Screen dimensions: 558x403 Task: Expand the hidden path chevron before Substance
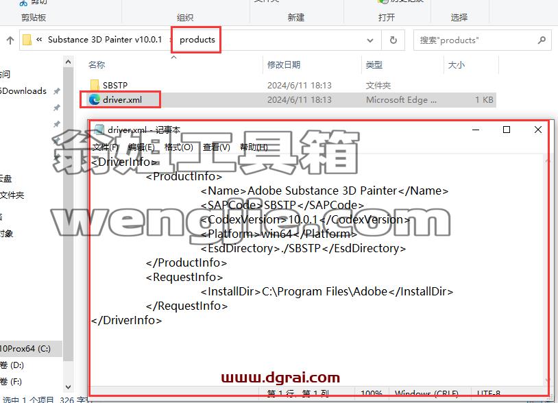point(39,40)
